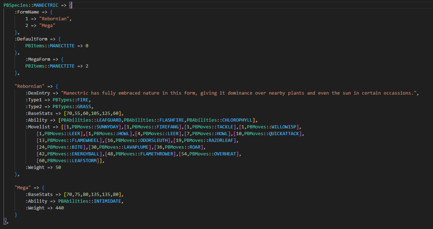Viewport: 433px width, 229px height.
Task: Click PBMoves::ROAR entry
Action: (179, 147)
